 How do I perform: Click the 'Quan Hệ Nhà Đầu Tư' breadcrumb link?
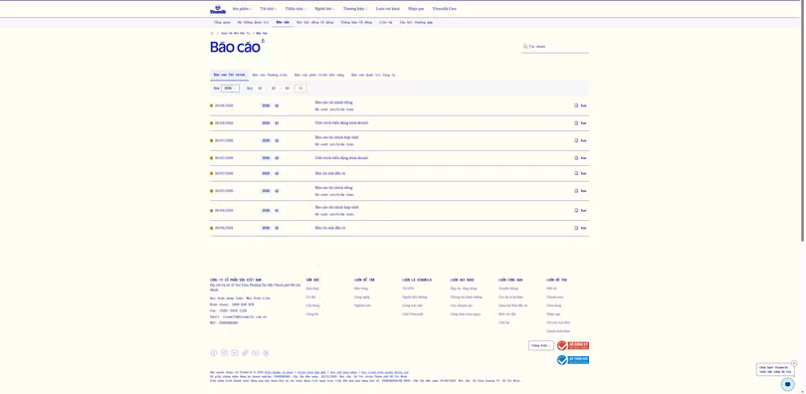tap(236, 33)
